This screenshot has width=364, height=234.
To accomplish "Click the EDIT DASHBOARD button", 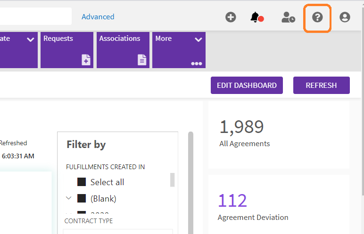I will pos(247,86).
